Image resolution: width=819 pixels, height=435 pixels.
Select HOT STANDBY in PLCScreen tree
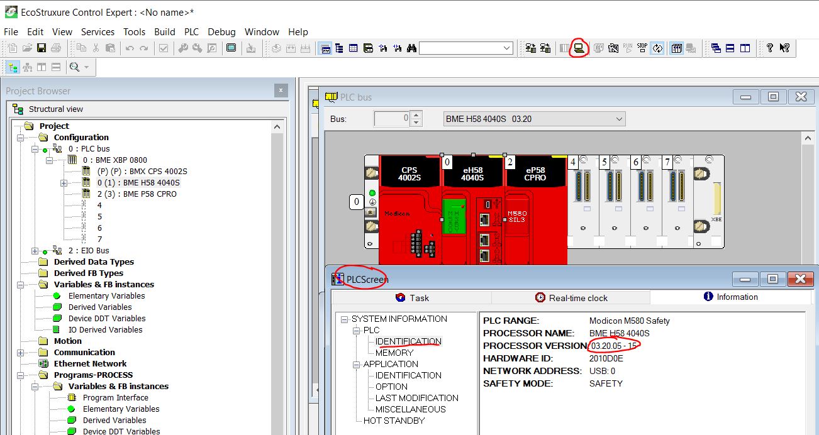pos(394,421)
